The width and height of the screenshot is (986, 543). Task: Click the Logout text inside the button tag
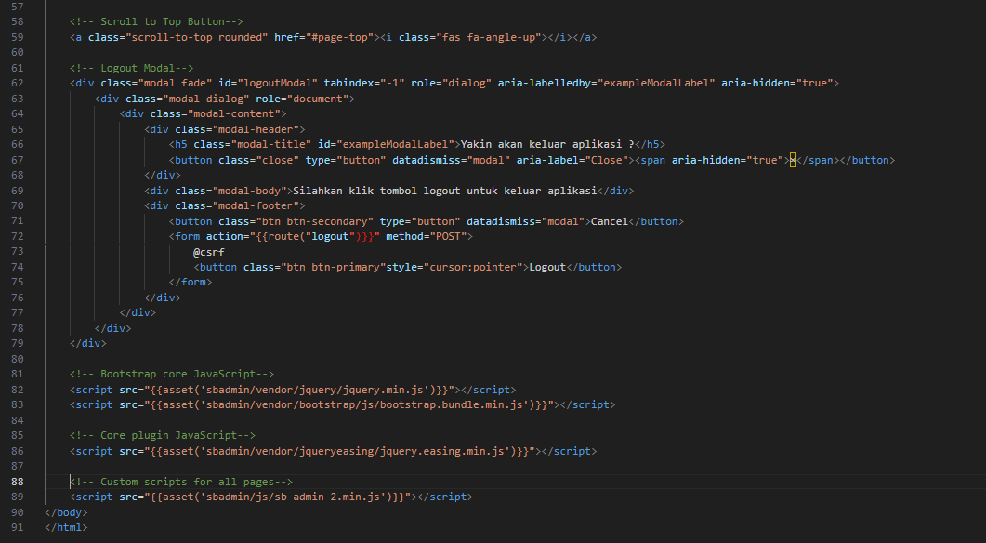546,267
